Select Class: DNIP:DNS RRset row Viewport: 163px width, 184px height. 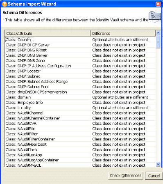(x=80, y=50)
